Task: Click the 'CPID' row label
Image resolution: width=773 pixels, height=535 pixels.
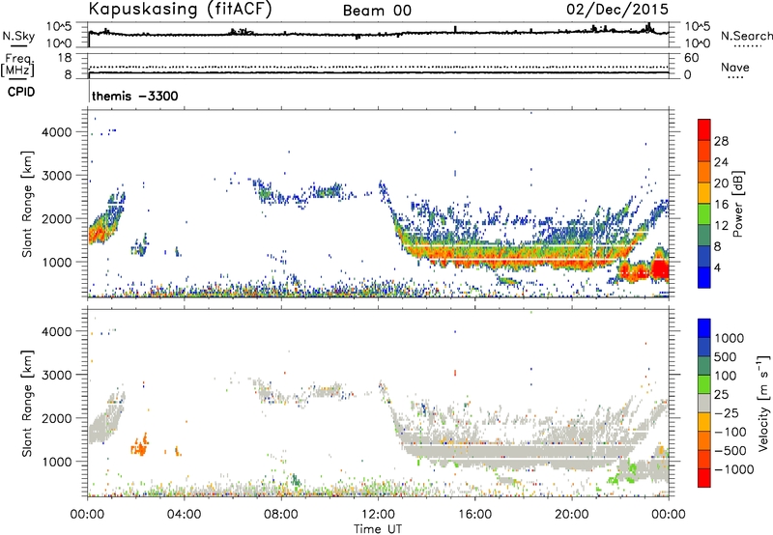Action: [x=21, y=92]
